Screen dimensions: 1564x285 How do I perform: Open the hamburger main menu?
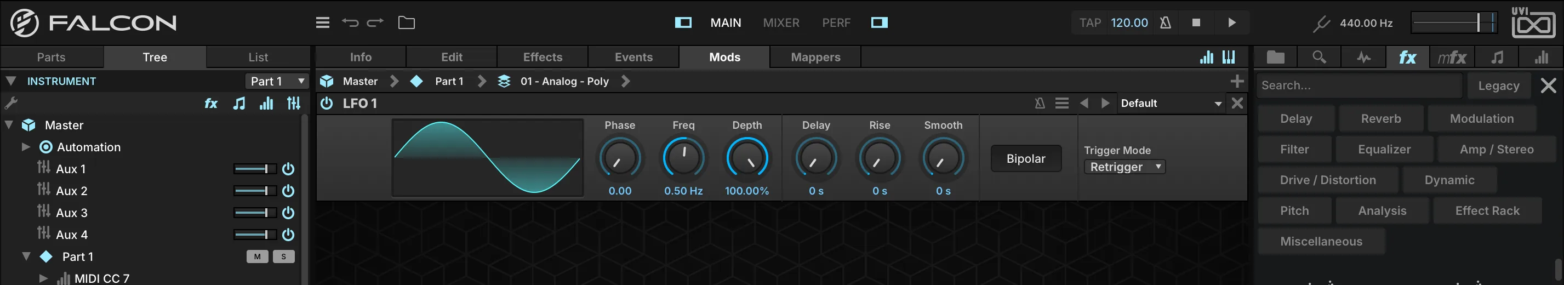tap(323, 22)
